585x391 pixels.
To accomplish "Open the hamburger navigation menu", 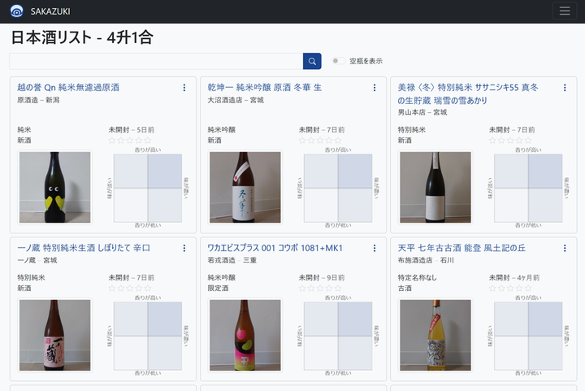I will point(565,11).
